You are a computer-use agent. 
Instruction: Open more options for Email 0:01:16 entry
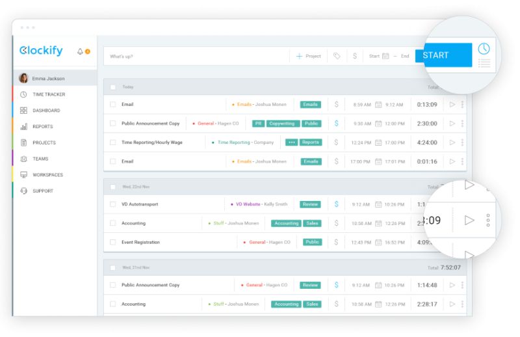[x=462, y=161]
